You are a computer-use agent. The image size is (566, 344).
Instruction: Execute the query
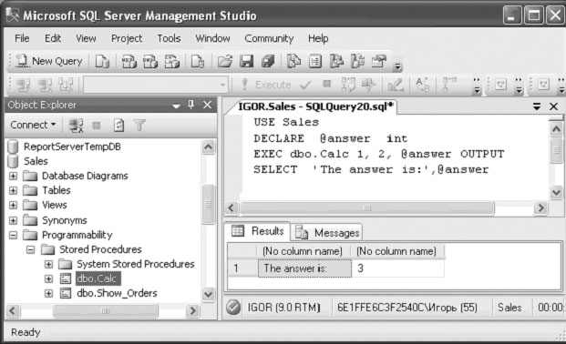266,85
